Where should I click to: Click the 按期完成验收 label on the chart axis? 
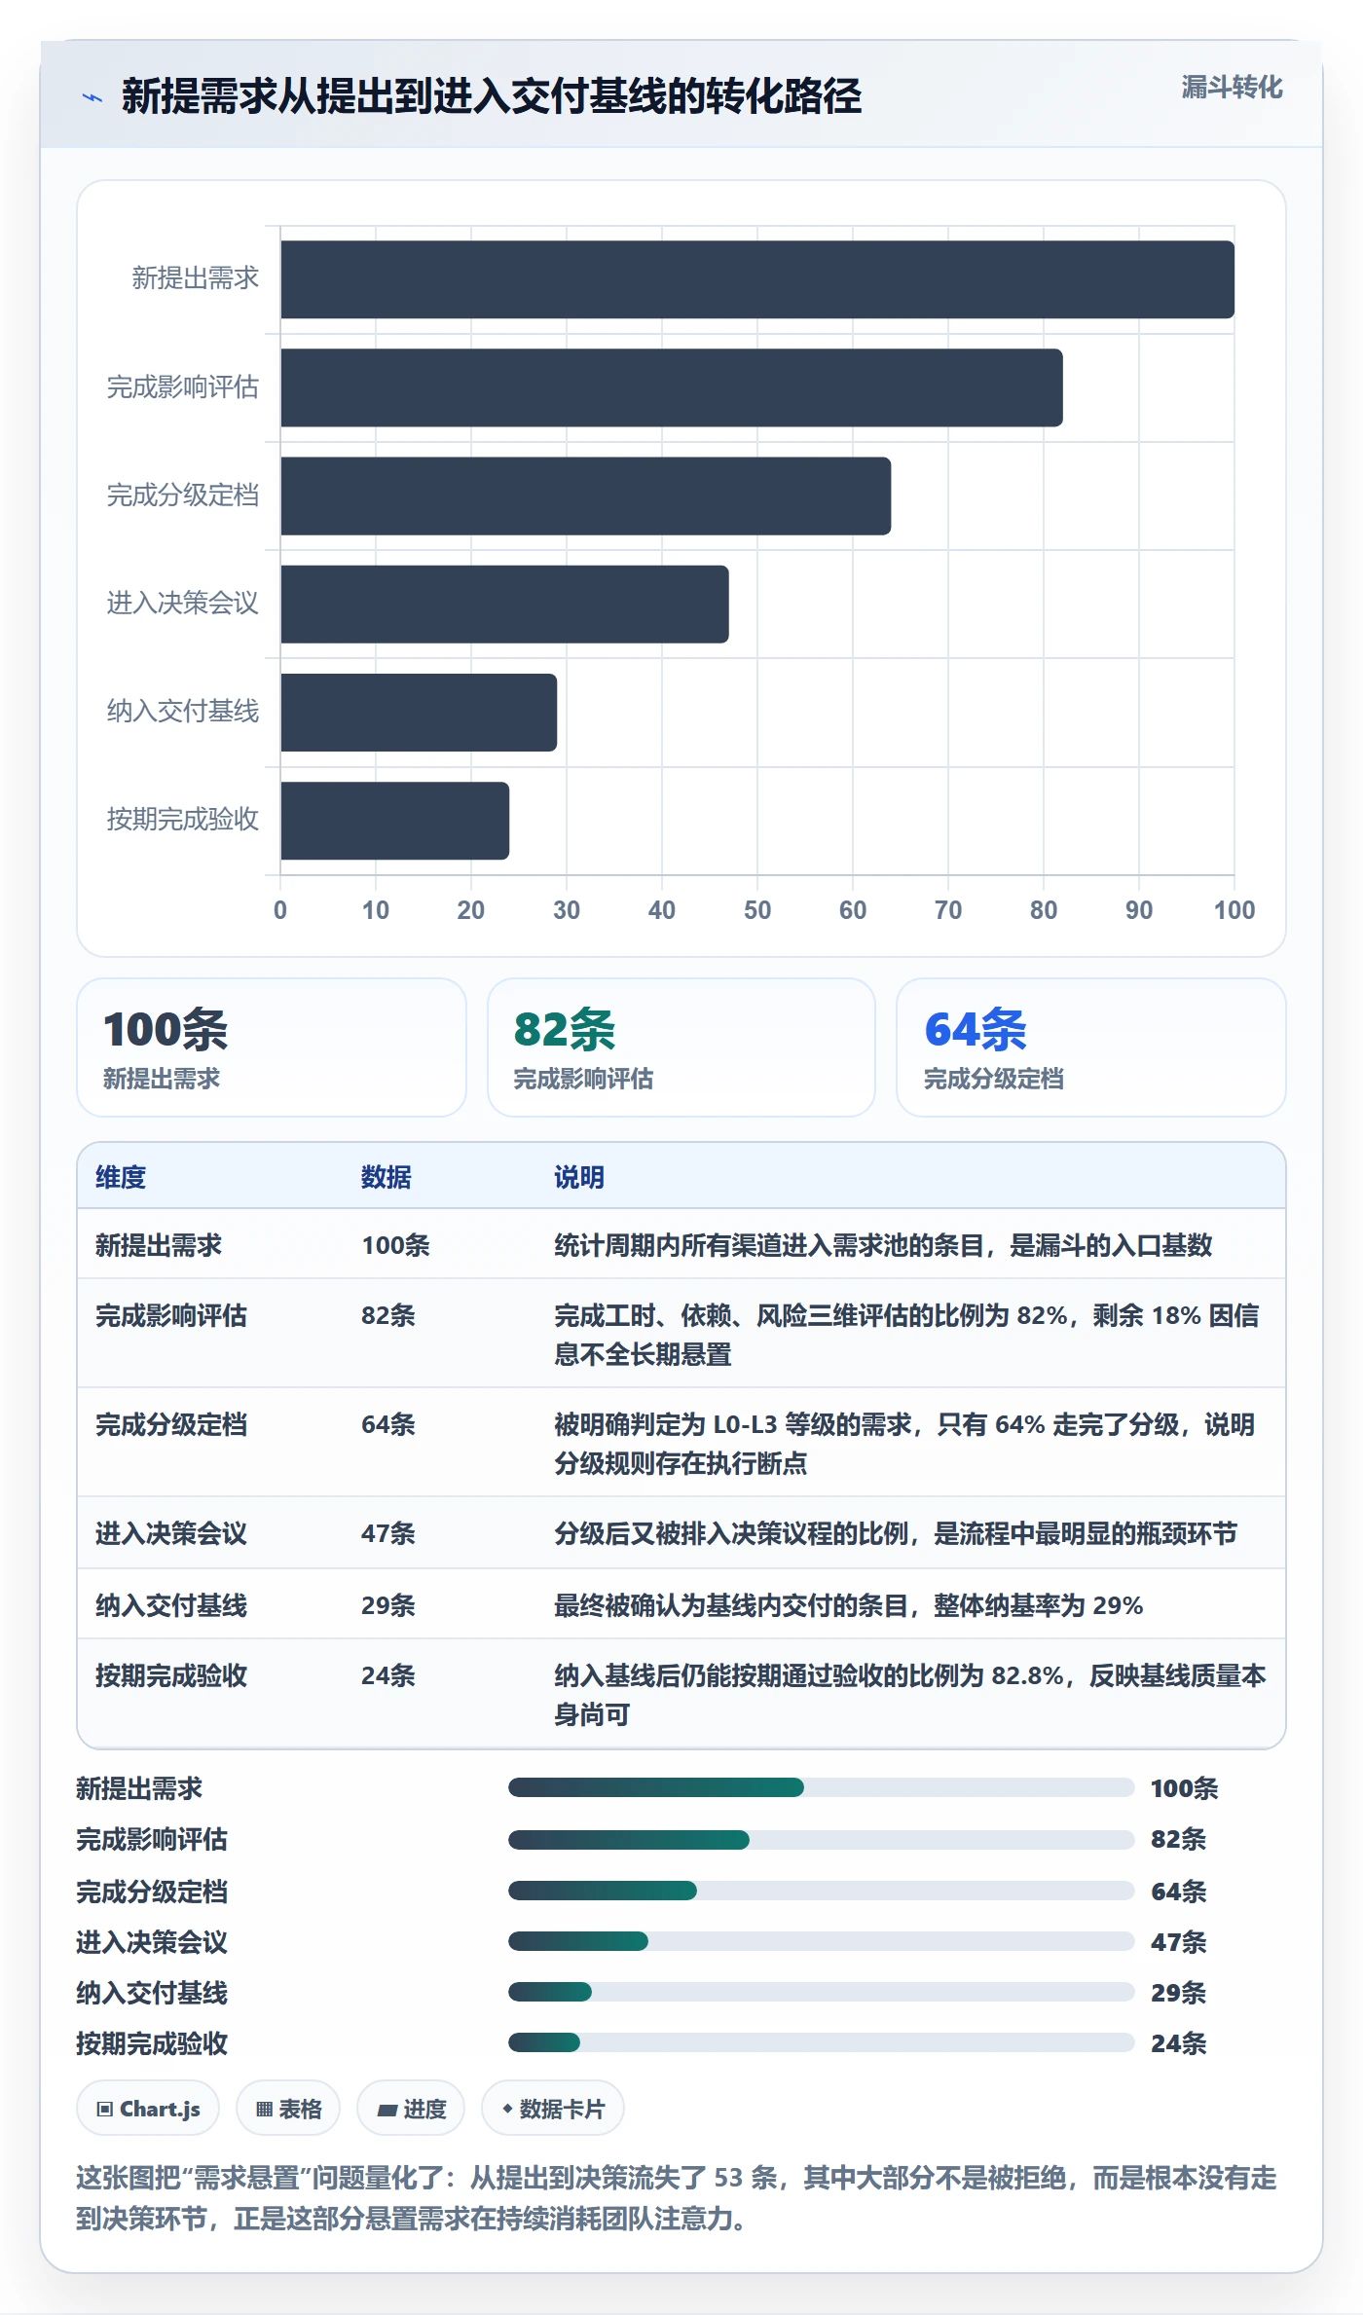click(183, 820)
